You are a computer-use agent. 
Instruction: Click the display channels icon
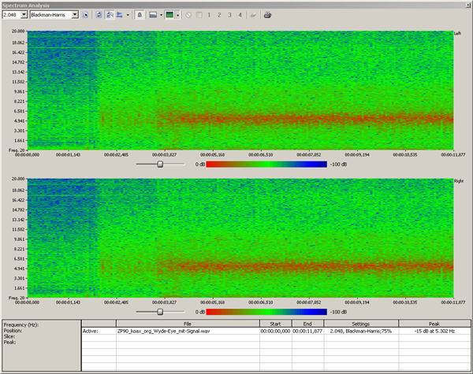pos(120,14)
